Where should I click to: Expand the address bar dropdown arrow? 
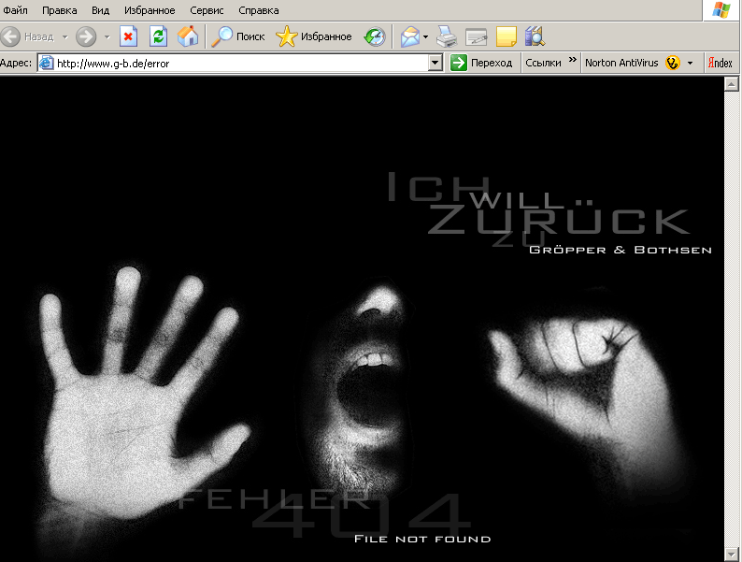click(x=435, y=63)
